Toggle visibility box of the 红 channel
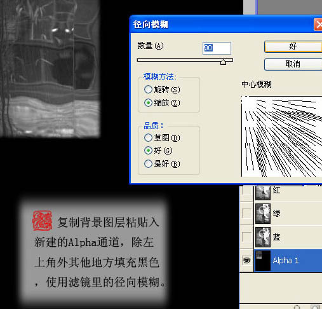Screen dimensions: 322x309 246,190
